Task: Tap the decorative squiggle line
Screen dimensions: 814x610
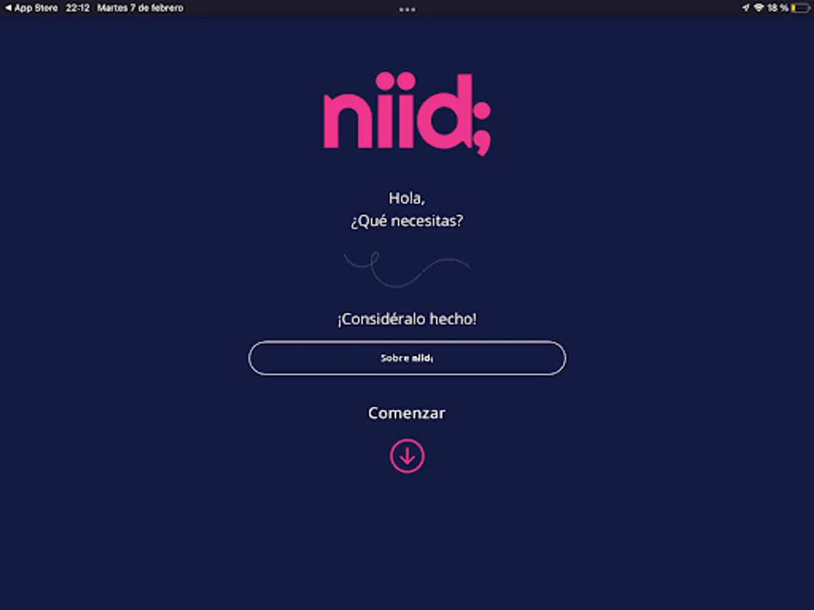Action: click(x=407, y=269)
